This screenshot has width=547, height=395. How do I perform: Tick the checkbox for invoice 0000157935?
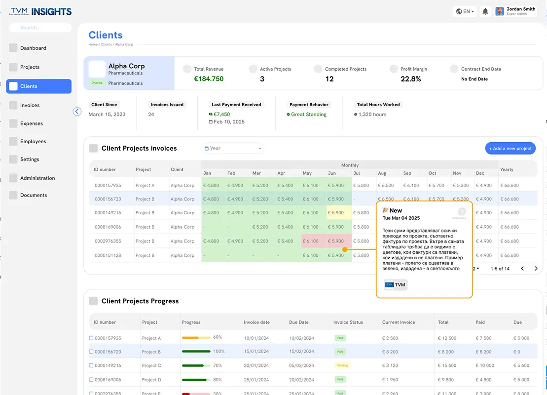91,338
